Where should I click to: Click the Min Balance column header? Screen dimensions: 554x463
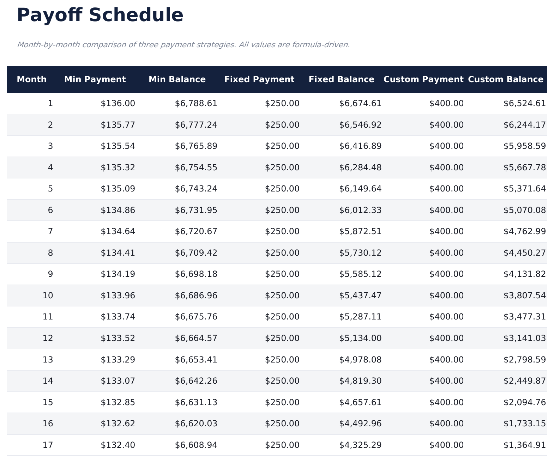click(177, 79)
